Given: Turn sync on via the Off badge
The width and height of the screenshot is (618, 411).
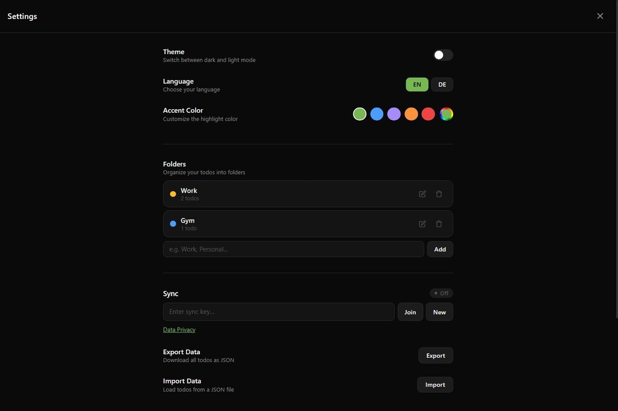Looking at the screenshot, I should [441, 293].
